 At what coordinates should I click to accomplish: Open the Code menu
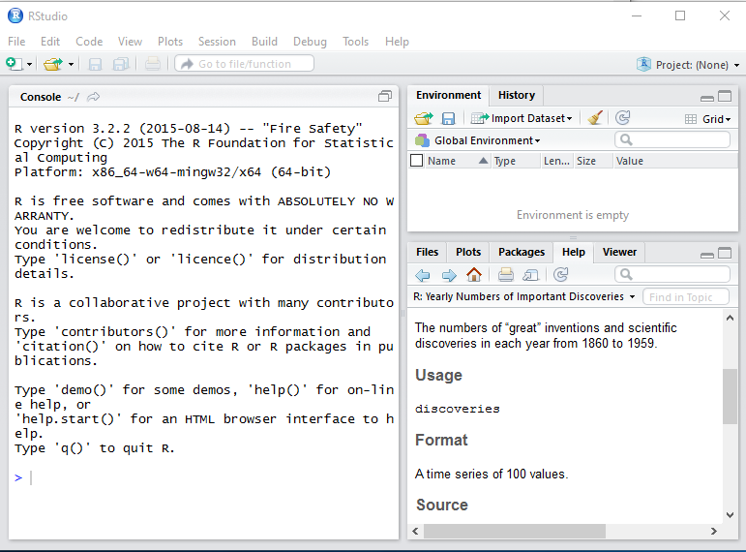tap(89, 42)
